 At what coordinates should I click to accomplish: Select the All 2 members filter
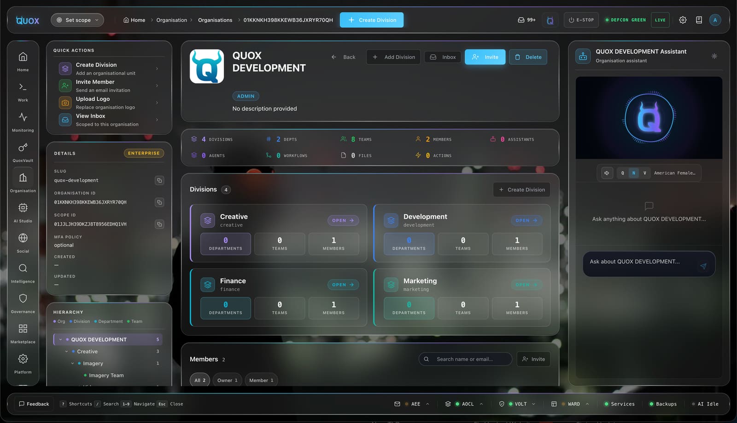tap(200, 380)
